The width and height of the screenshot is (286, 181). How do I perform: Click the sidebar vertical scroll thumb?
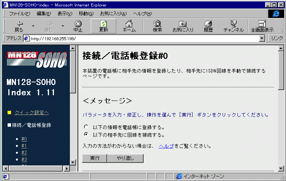(73, 72)
